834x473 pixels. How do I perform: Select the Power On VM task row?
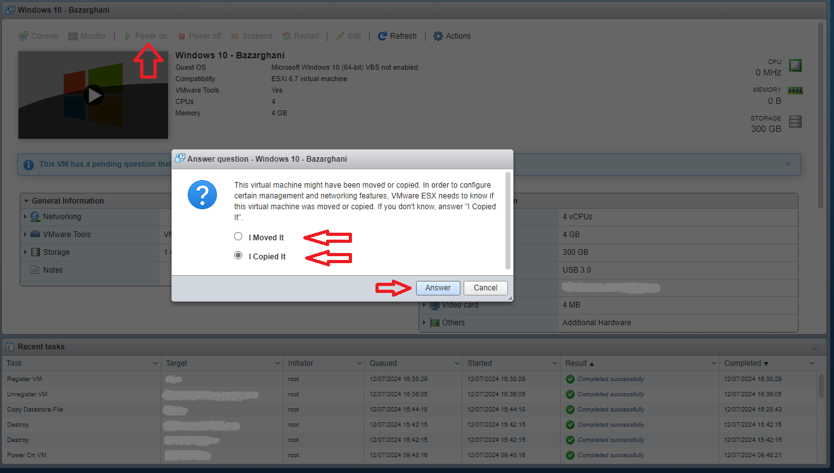click(x=410, y=455)
